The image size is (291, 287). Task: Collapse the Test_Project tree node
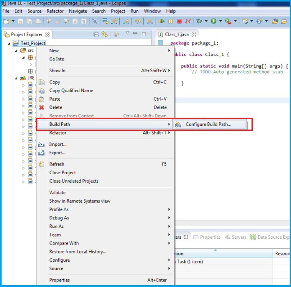9,44
